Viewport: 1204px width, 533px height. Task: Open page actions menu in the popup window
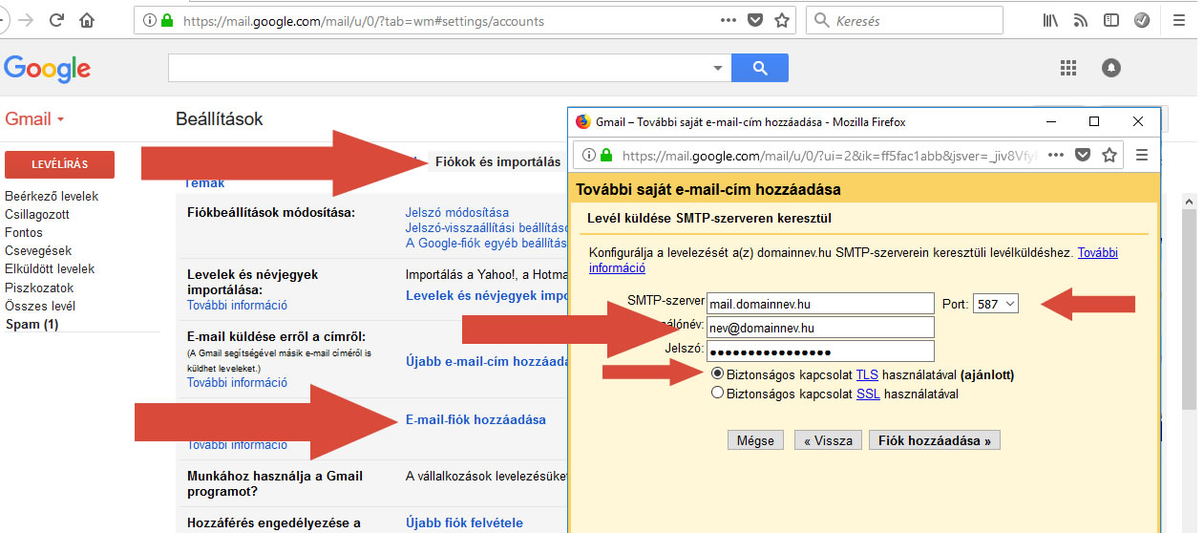pyautogui.click(x=1056, y=155)
